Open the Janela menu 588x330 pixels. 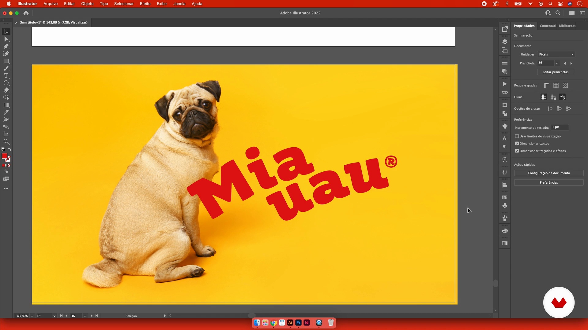click(179, 4)
